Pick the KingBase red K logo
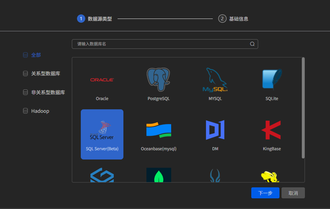Screen dimensions: 330x209 click(x=271, y=130)
